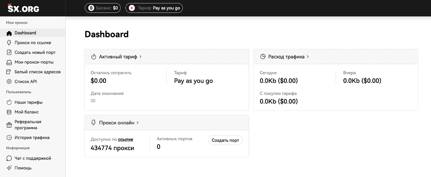The height and width of the screenshot is (177, 431).
Task: Click the 434774 прокси value
Action: tap(112, 148)
